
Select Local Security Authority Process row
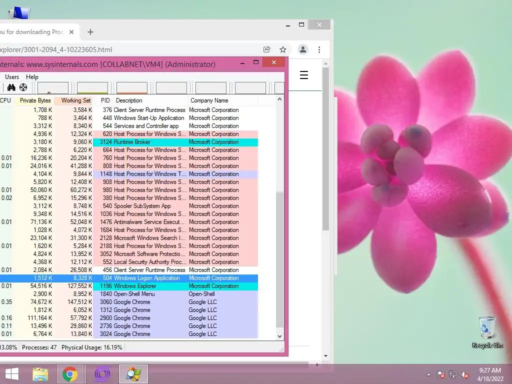(129, 262)
